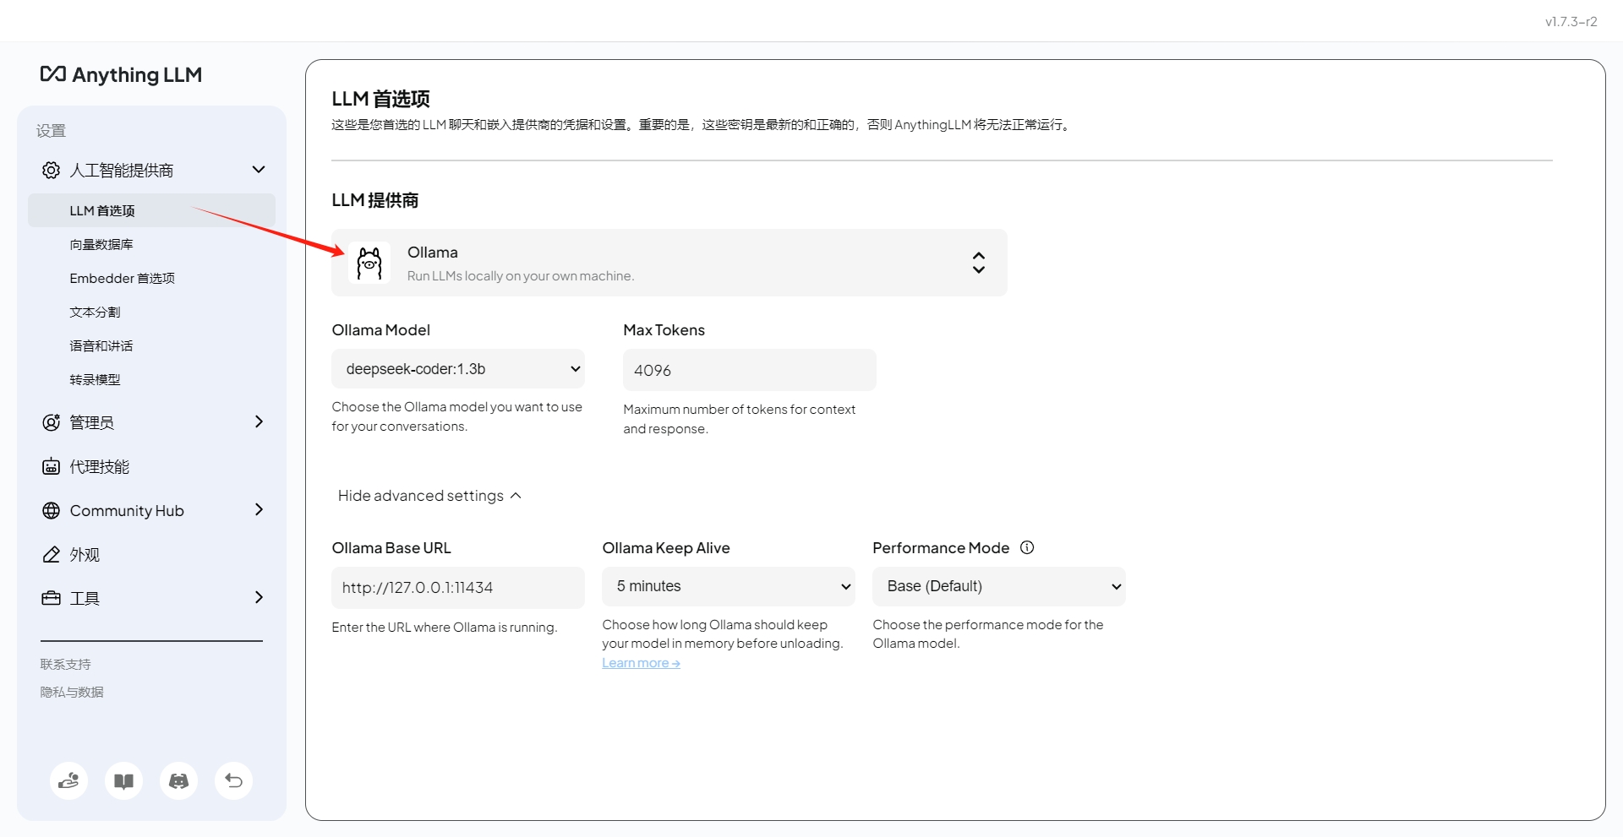Click the Ollama Base URL field
This screenshot has height=837, width=1623.
(x=458, y=588)
